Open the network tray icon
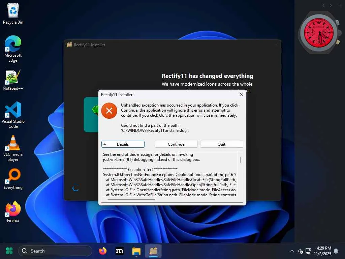Image resolution: width=345 pixels, height=259 pixels. point(308,251)
